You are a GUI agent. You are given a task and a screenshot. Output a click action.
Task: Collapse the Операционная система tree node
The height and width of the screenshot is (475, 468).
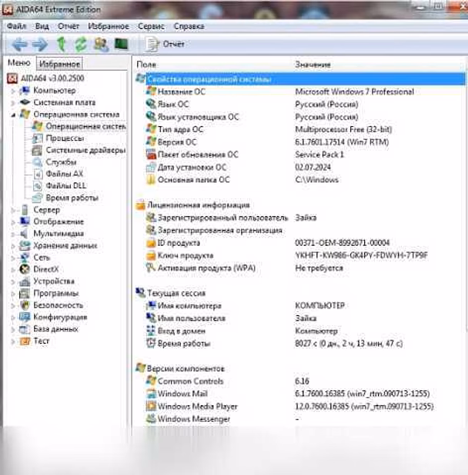[13, 115]
